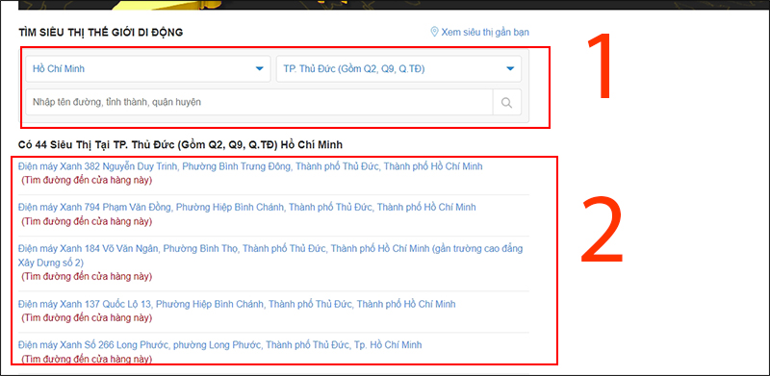Open the Hồ Chí Minh province dropdown
The height and width of the screenshot is (376, 770).
coord(148,68)
